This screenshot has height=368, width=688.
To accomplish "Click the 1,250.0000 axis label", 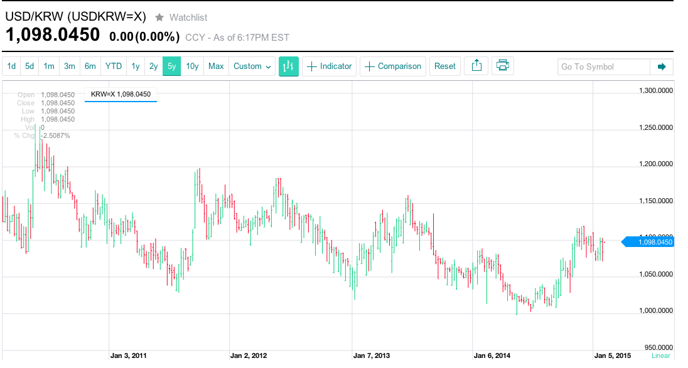I will click(x=655, y=127).
